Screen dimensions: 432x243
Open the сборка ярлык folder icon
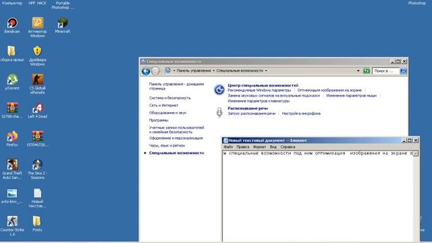tap(11, 51)
